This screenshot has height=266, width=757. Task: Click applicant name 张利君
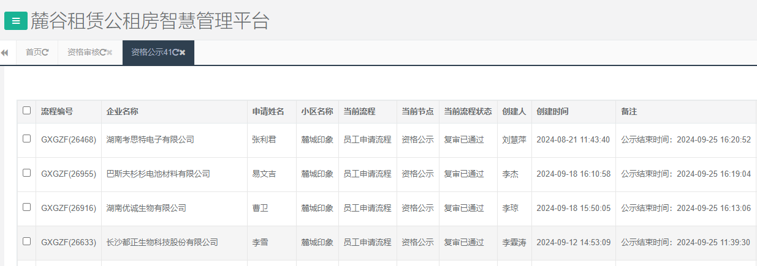[264, 140]
